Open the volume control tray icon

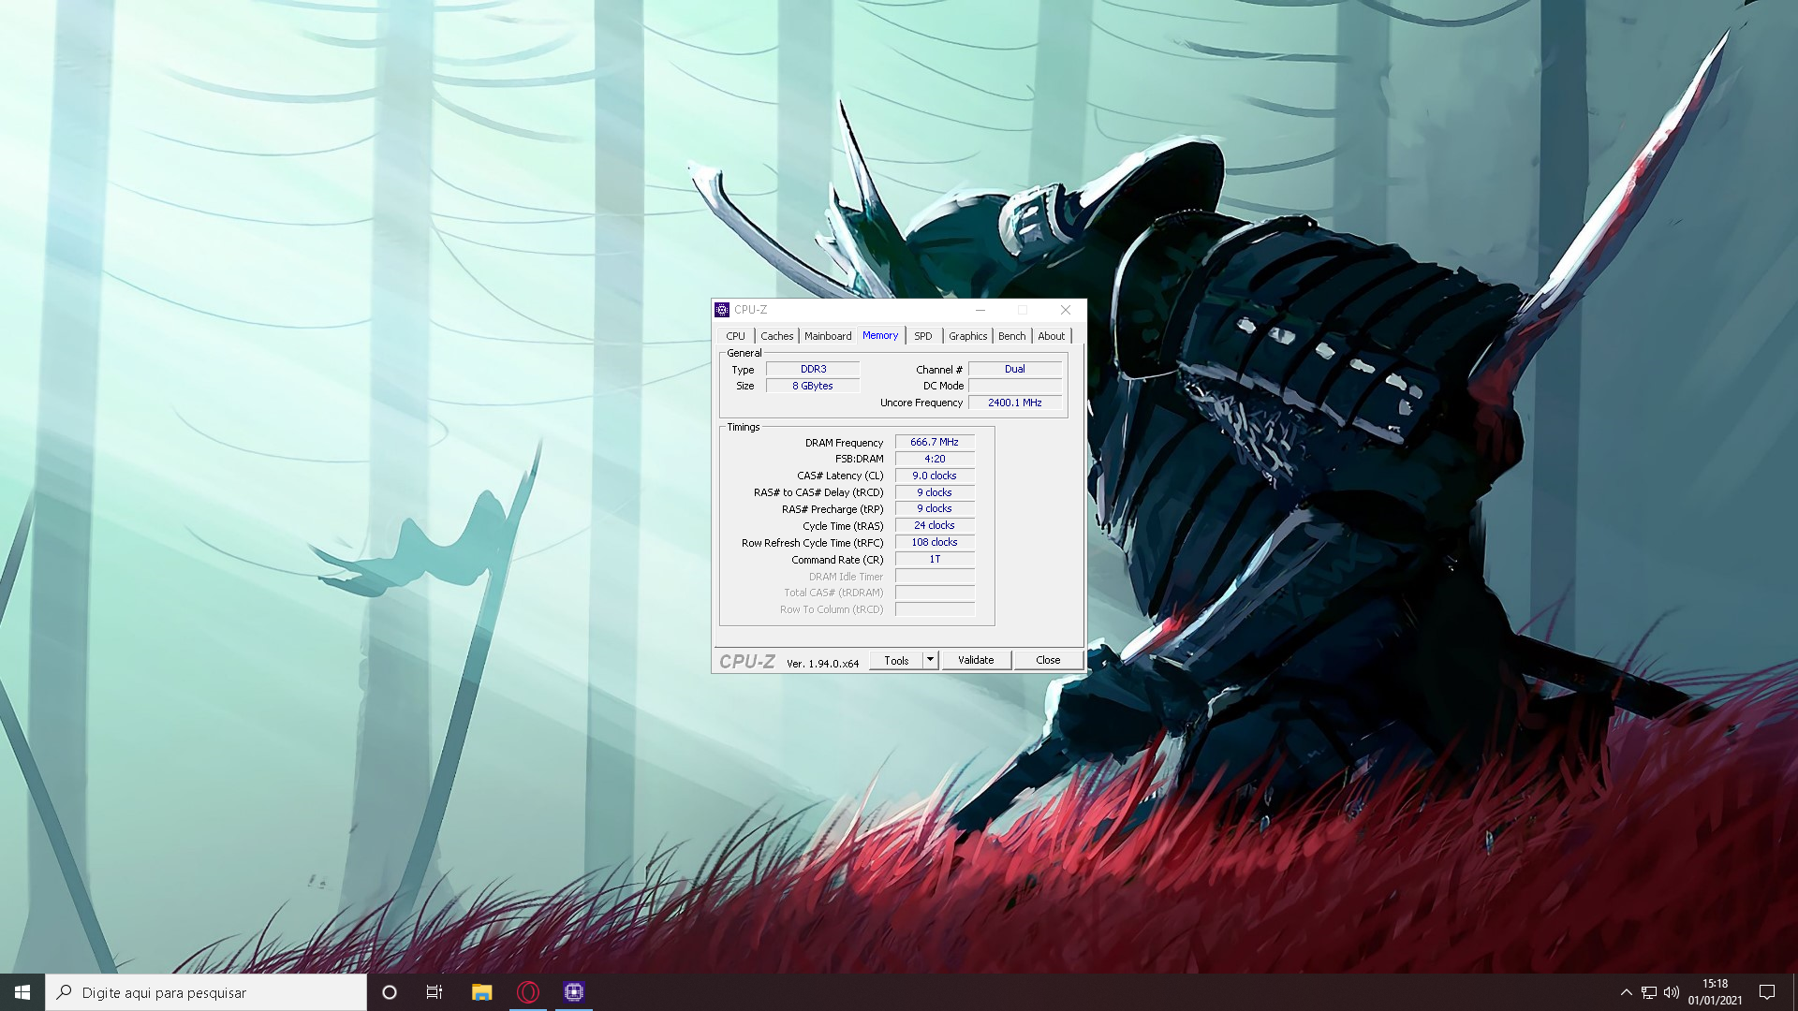point(1672,992)
